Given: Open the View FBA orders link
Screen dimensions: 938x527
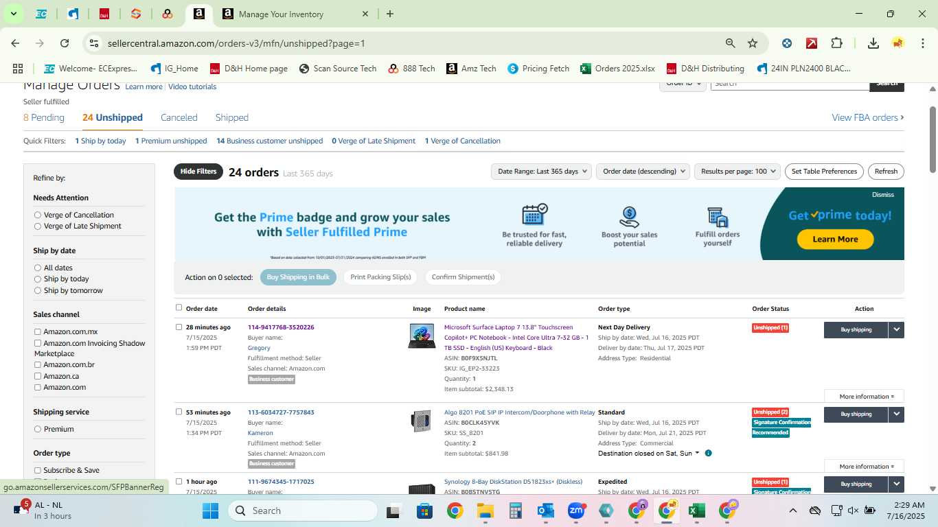Looking at the screenshot, I should point(868,117).
